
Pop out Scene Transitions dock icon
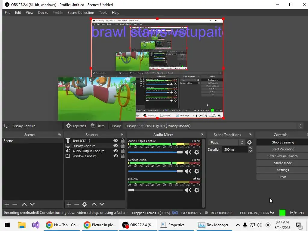(250, 135)
